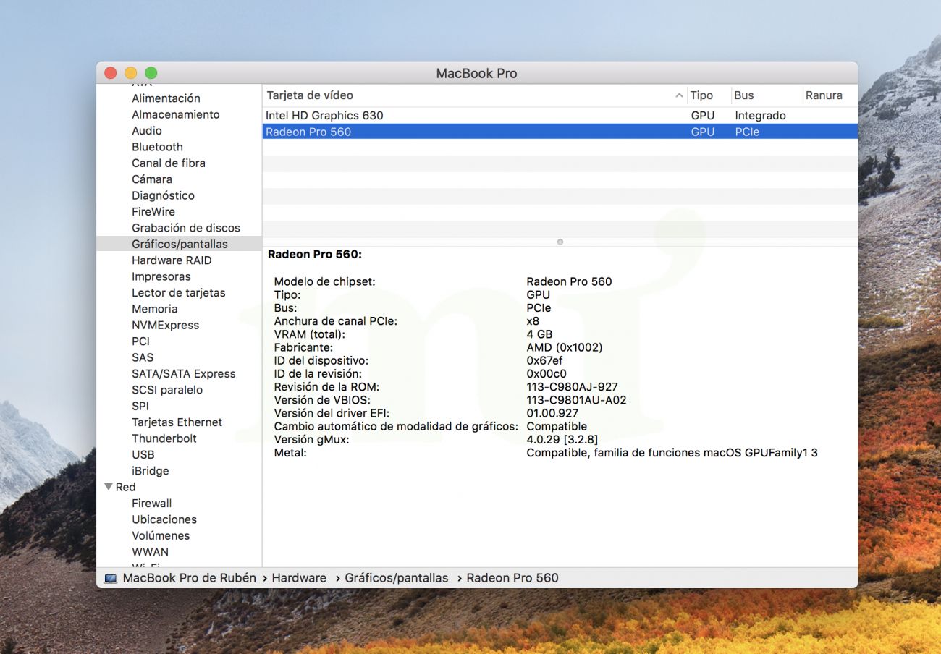The image size is (941, 654).
Task: Click the VRAM (total) value 4 GB
Action: pos(539,334)
